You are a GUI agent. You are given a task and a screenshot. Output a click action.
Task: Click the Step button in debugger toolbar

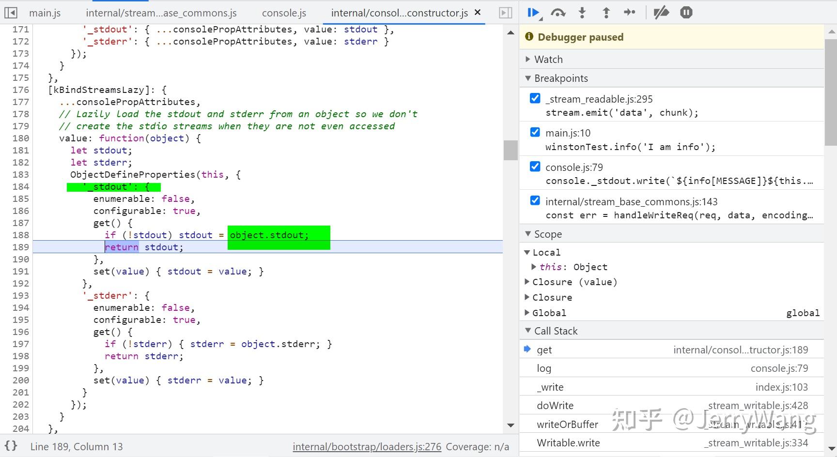(630, 13)
